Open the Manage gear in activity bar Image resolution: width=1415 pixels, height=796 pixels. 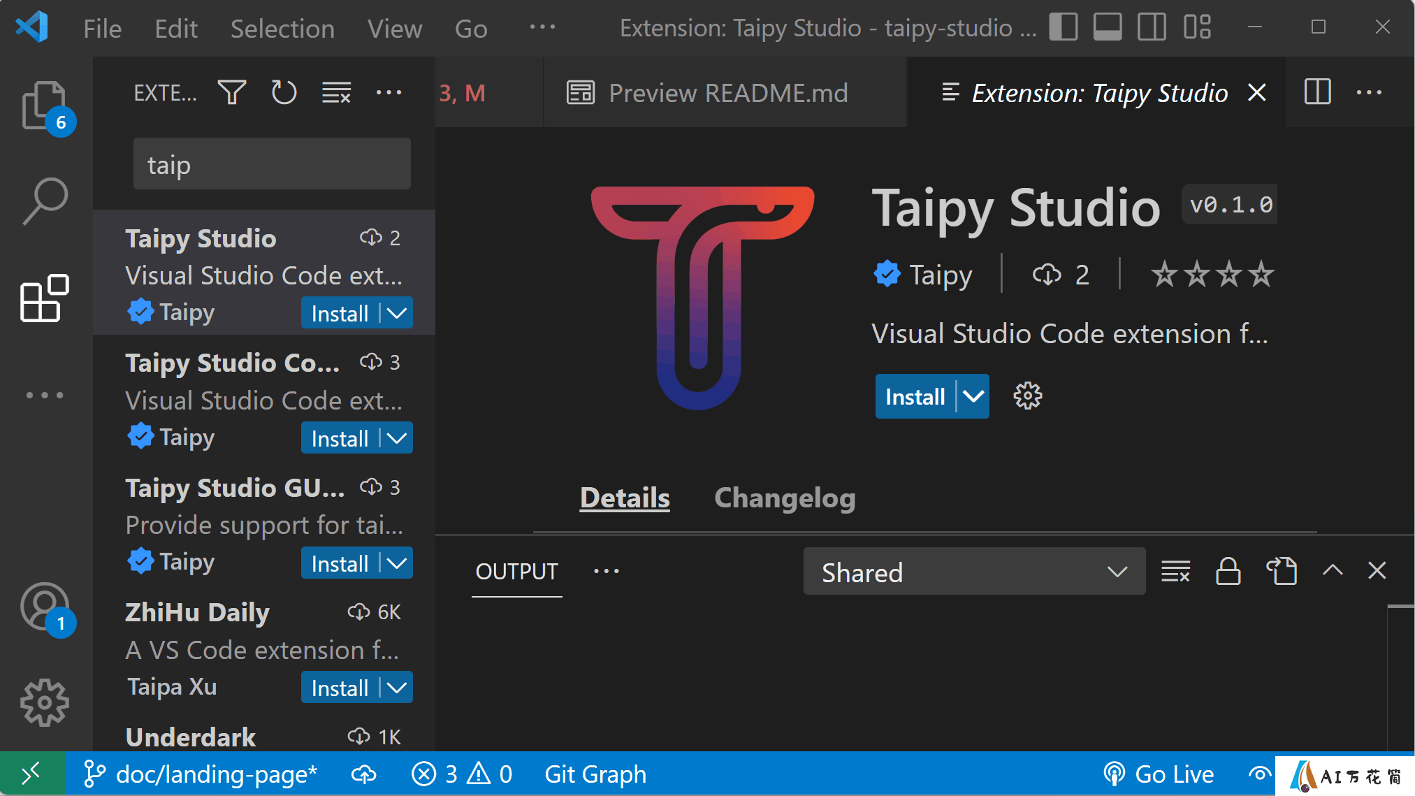point(45,702)
